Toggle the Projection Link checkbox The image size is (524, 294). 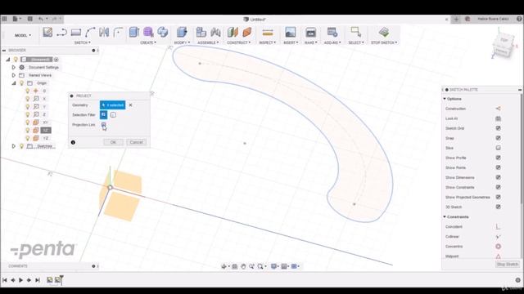point(104,125)
